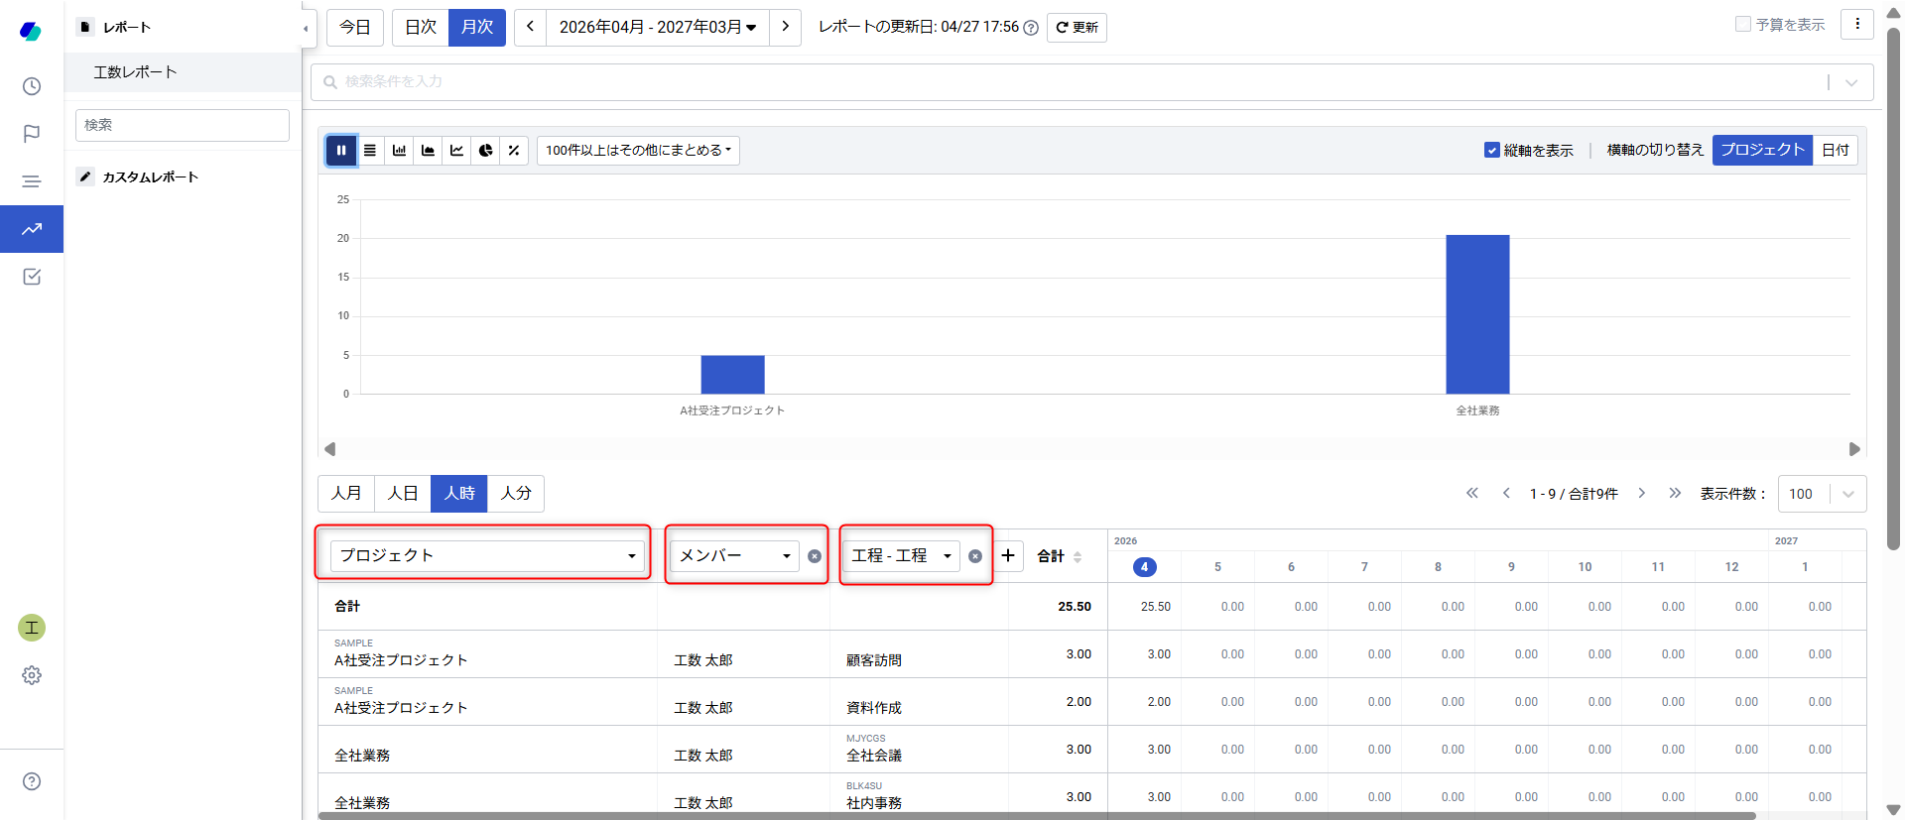The height and width of the screenshot is (820, 1905).
Task: Switch to line chart view icon
Action: pyautogui.click(x=456, y=151)
